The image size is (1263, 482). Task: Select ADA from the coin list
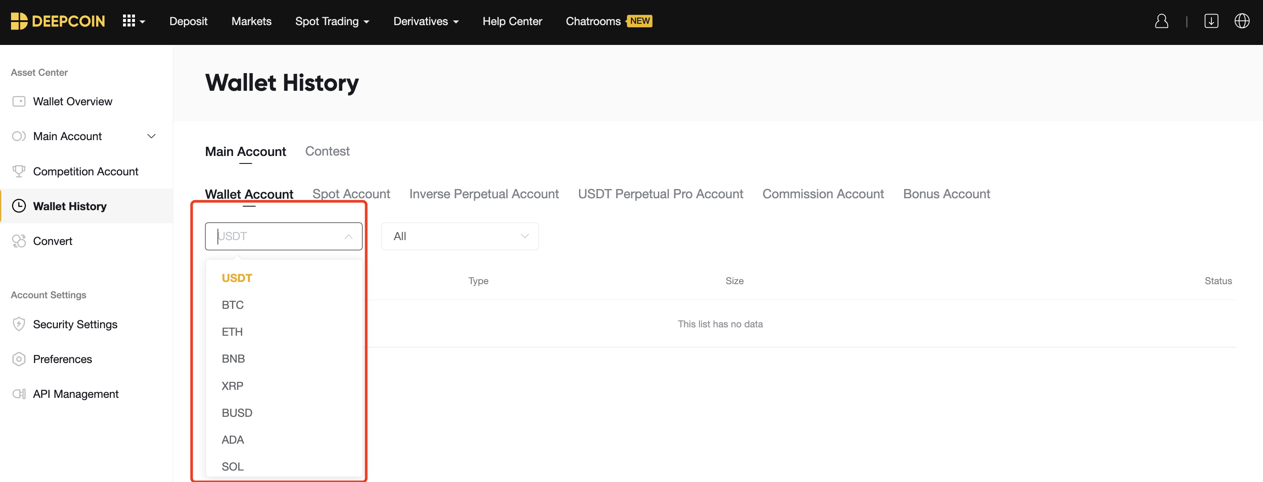pyautogui.click(x=284, y=439)
